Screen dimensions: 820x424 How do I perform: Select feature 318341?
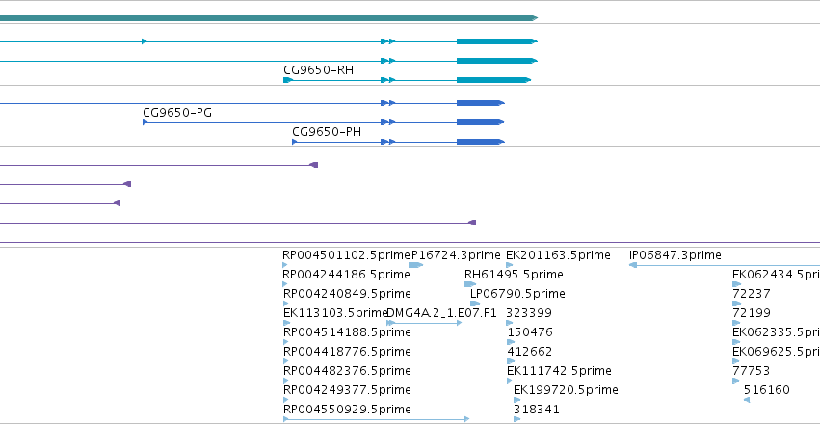[537, 410]
